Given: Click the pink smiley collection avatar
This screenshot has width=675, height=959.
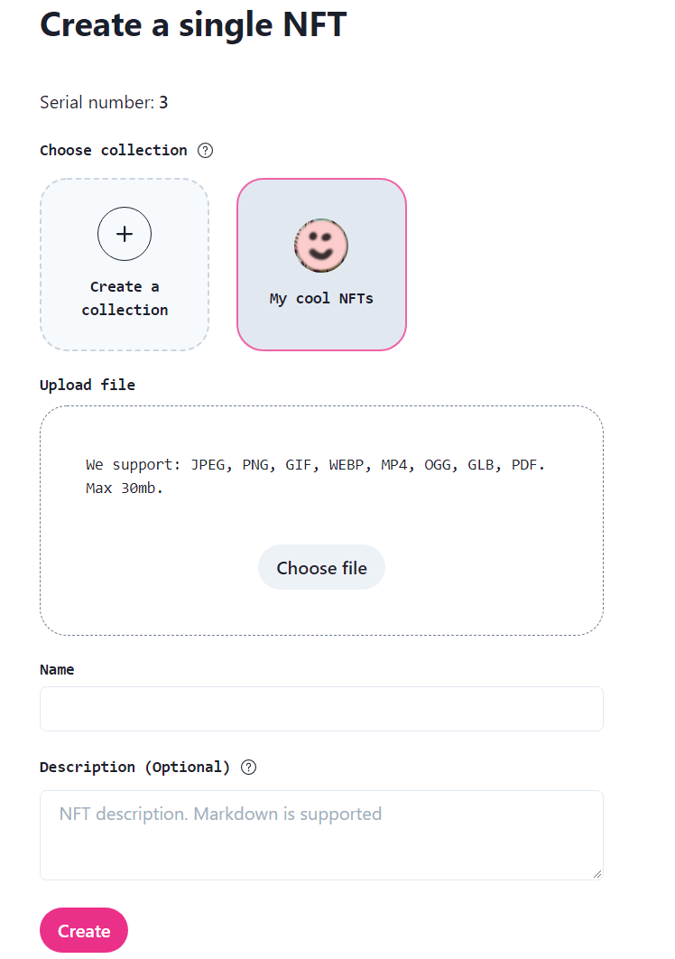Looking at the screenshot, I should click(x=321, y=246).
